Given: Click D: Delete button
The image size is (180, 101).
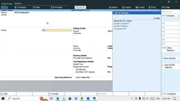Looking at the screenshot, I should coord(104,94).
